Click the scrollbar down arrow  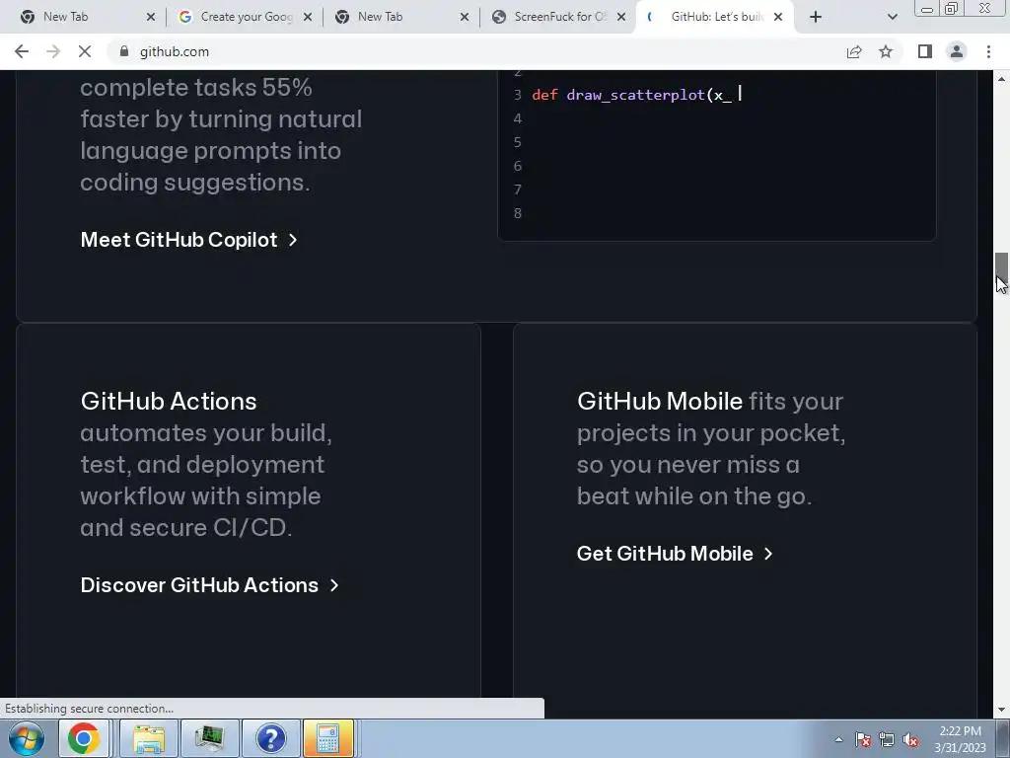click(x=1001, y=710)
